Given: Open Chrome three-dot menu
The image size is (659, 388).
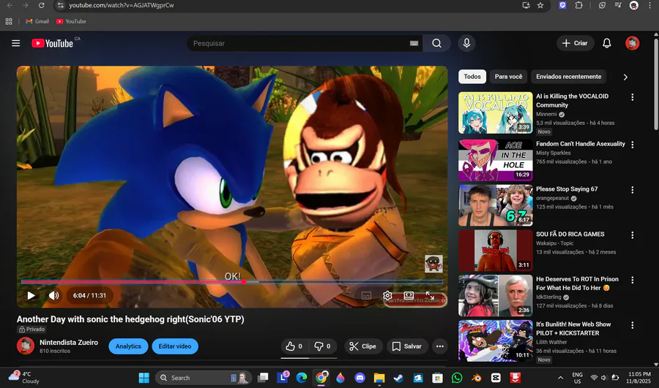Looking at the screenshot, I should coord(649,5).
